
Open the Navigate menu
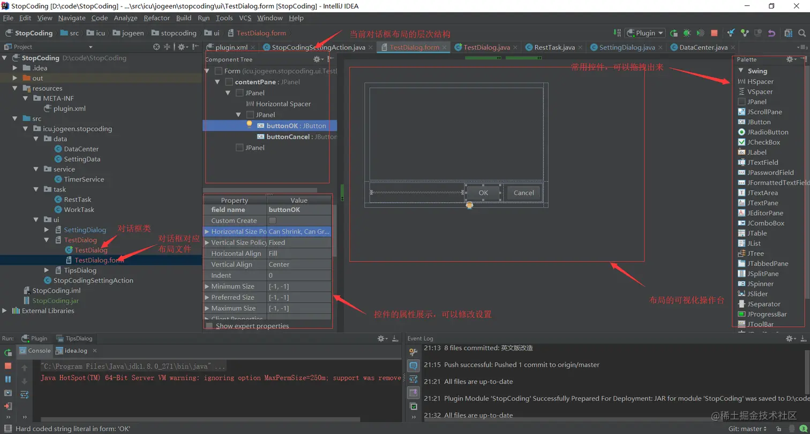tap(72, 18)
